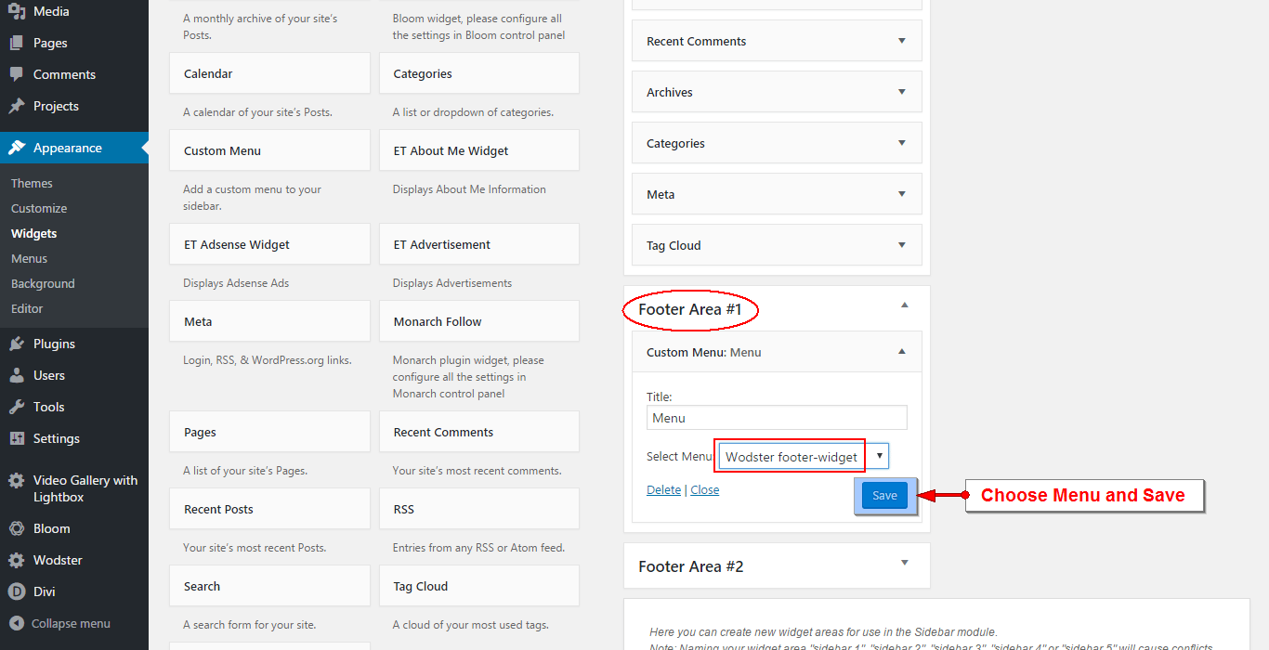Click the Divi logo icon
The height and width of the screenshot is (650, 1269).
pos(17,591)
